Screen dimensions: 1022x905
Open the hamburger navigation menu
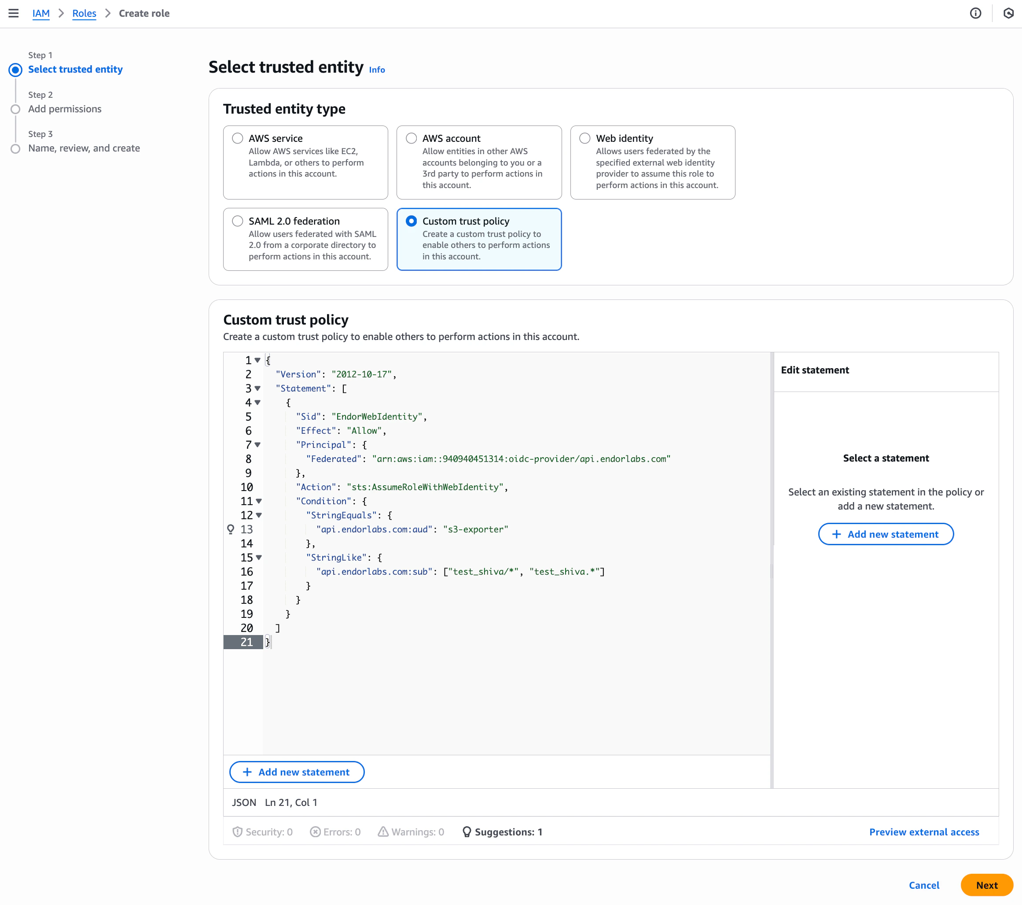pyautogui.click(x=14, y=14)
